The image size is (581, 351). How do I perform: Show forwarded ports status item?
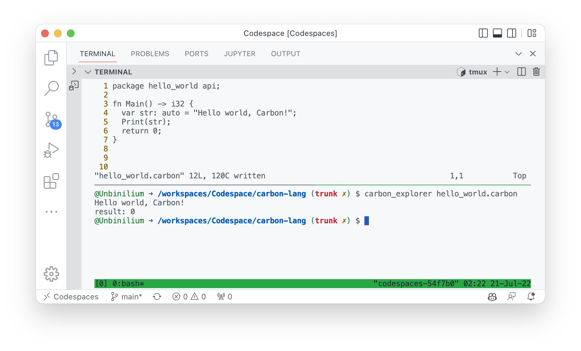pyautogui.click(x=225, y=297)
